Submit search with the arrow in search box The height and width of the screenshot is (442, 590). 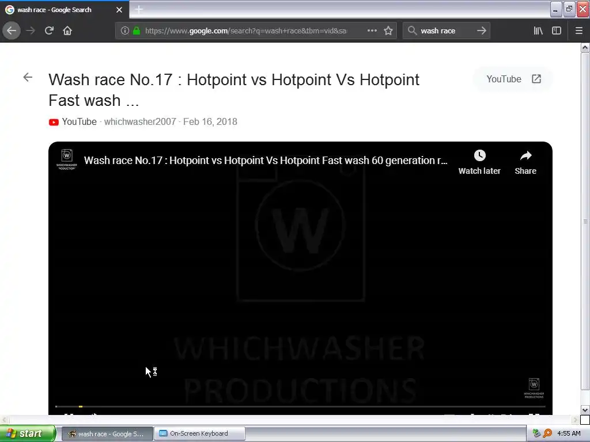coord(481,31)
